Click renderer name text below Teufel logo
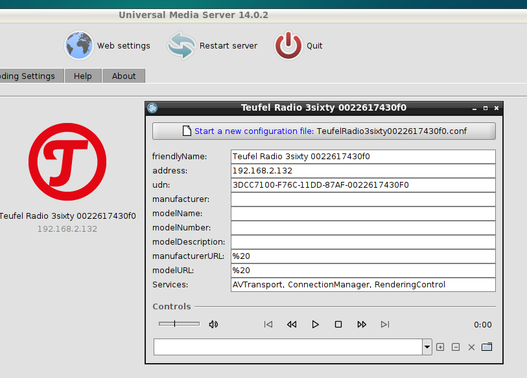The height and width of the screenshot is (378, 527). click(x=67, y=216)
